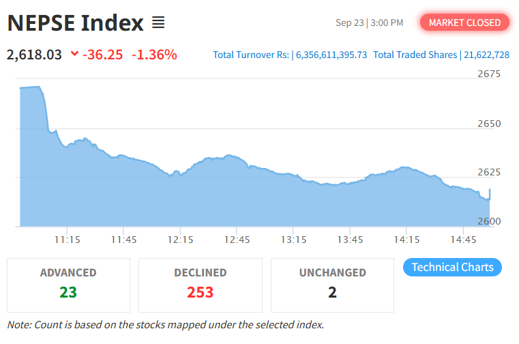Click the Total Turnover Rs value
Image resolution: width=519 pixels, height=344 pixels.
pyautogui.click(x=331, y=55)
